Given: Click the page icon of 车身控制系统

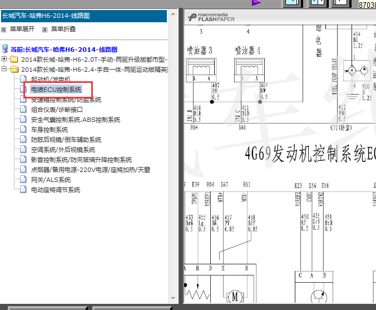Looking at the screenshot, I should click(x=23, y=129).
